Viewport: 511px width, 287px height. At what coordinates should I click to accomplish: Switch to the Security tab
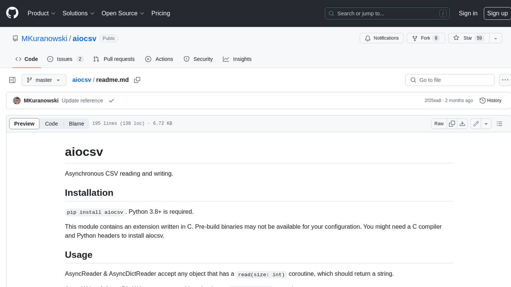click(x=198, y=59)
